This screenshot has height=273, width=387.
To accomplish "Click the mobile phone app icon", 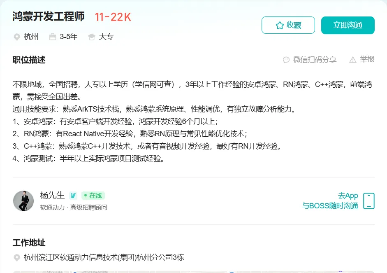I will (369, 201).
